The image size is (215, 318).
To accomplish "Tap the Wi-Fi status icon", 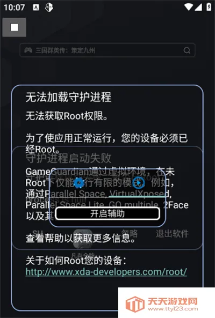I will coord(189,7).
